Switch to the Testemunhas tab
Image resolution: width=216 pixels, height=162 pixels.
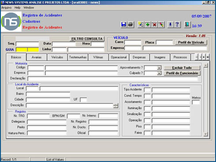coord(78,57)
